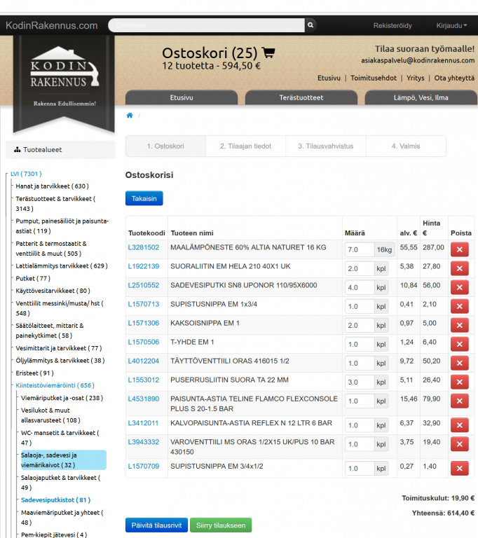Select step 4. Valmis
Image resolution: width=478 pixels, height=538 pixels.
406,146
